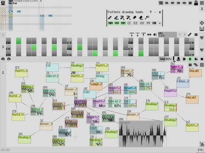Open the pattern editor hamburger menu

190,3
